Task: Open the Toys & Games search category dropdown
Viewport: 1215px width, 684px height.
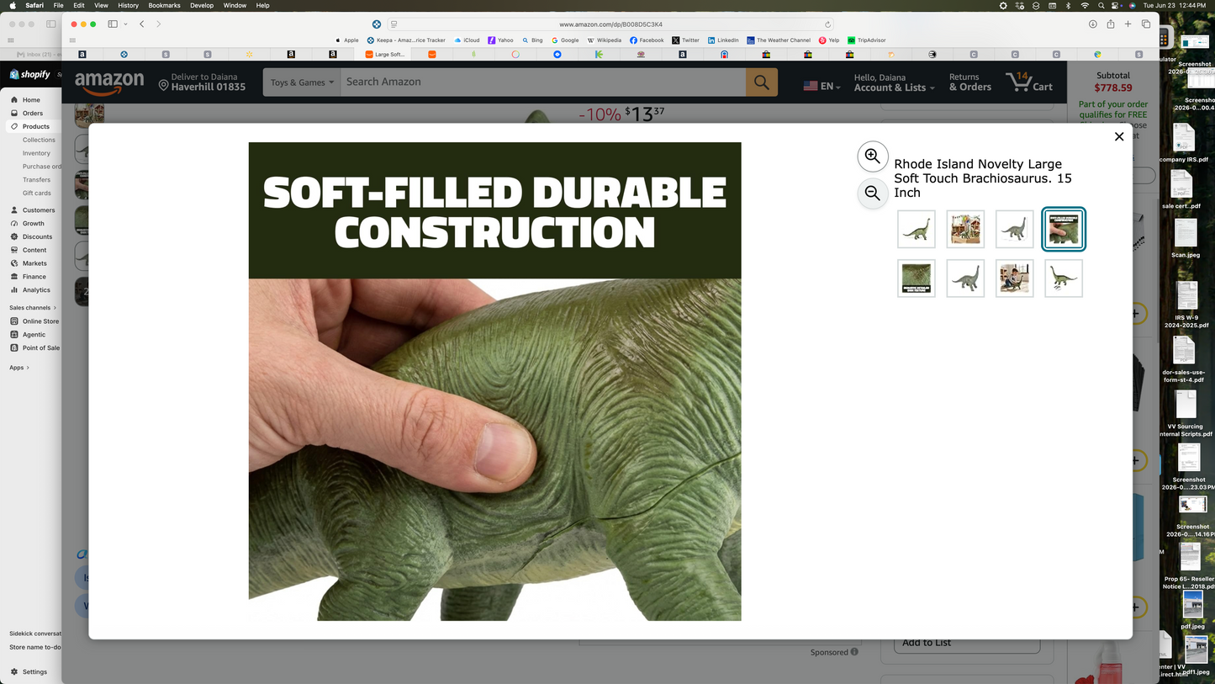Action: (x=302, y=82)
